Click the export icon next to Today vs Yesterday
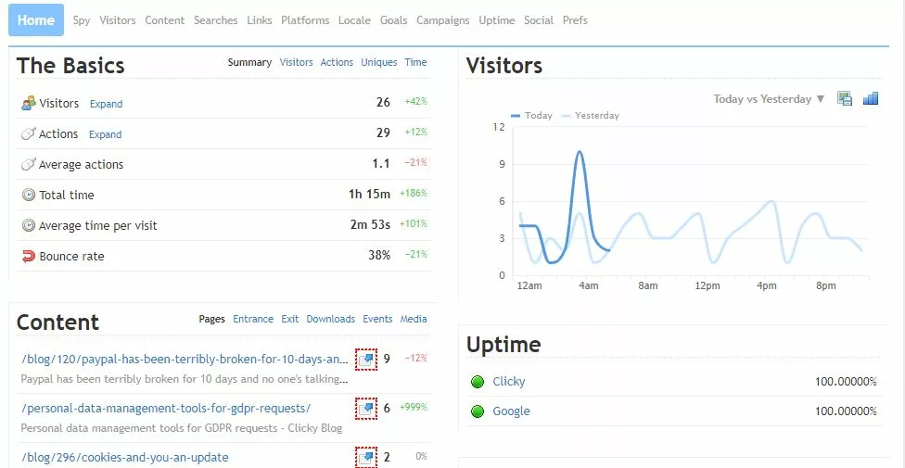Viewport: 905px width, 468px height. [845, 98]
